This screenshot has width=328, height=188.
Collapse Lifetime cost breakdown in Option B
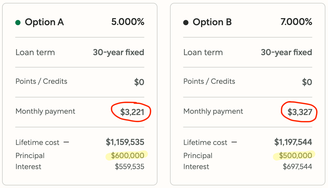[234, 142]
